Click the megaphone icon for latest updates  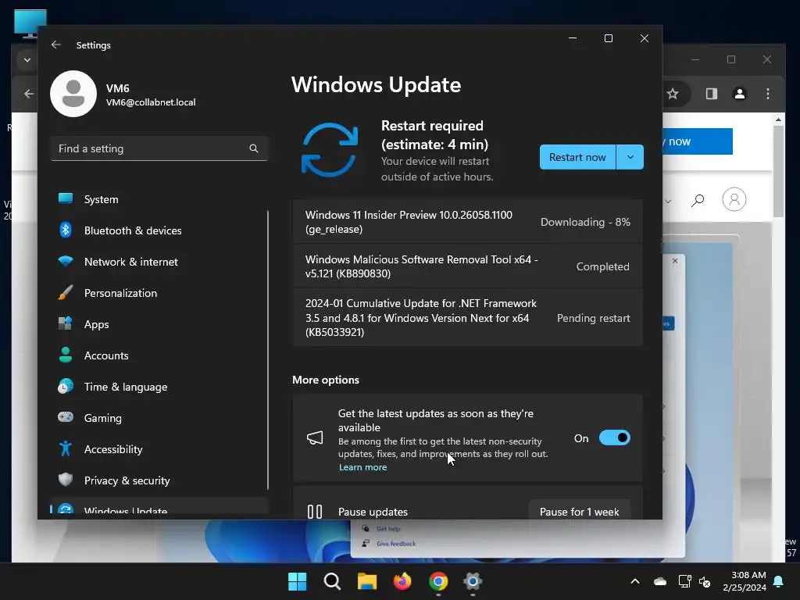coord(315,437)
